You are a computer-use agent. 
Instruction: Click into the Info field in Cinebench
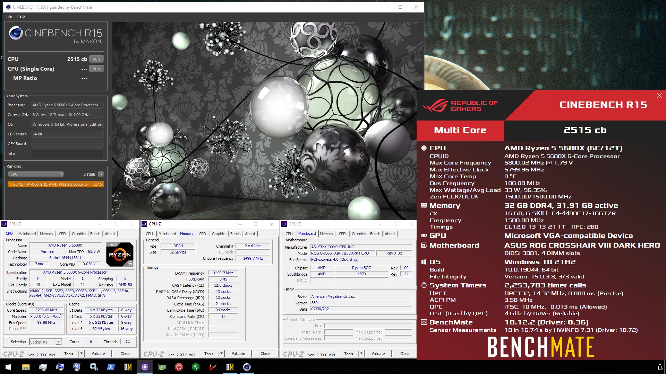(67, 153)
